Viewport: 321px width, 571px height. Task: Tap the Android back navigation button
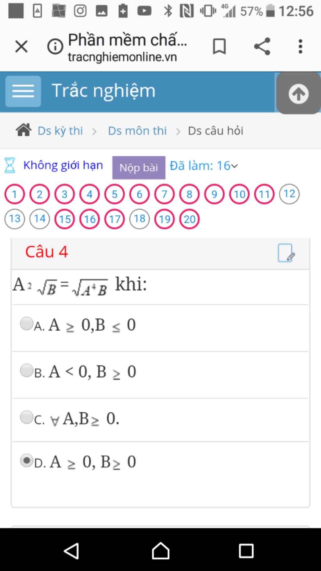[71, 551]
